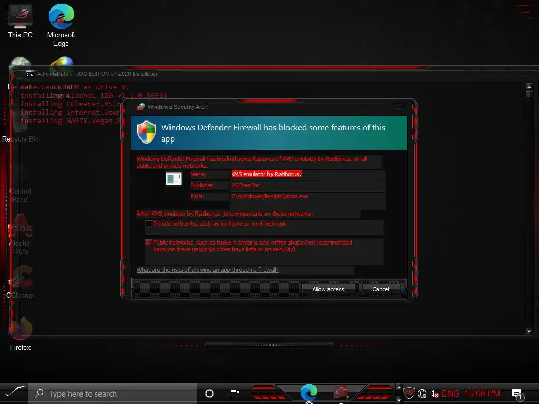Open firewall risks help link

pos(207,270)
